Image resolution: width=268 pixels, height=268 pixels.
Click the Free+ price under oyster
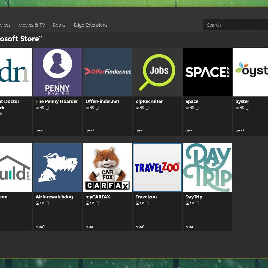point(240,131)
